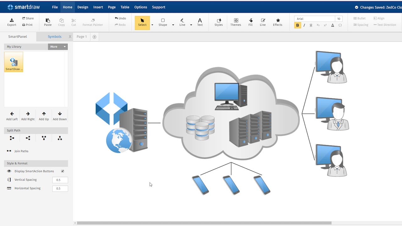Toggle subscript formatting
Viewport: 402px width, 226px height.
pyautogui.click(x=318, y=25)
